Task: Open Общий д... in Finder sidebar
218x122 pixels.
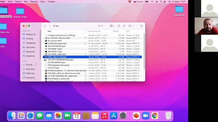Action: click(30, 78)
